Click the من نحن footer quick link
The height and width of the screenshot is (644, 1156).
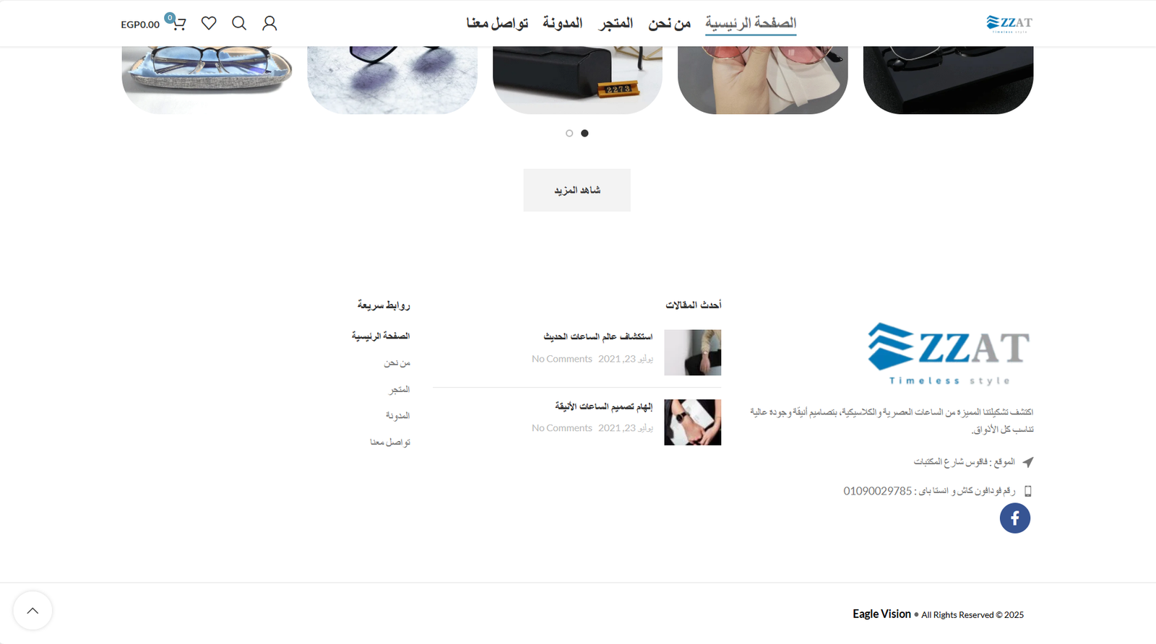click(397, 363)
